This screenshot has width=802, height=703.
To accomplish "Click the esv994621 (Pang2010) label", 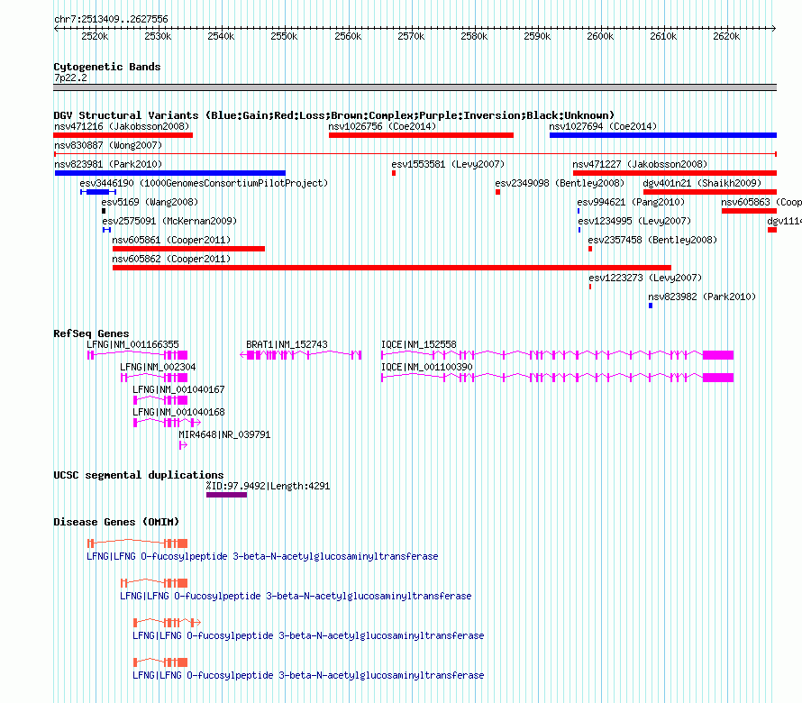I will coord(631,202).
